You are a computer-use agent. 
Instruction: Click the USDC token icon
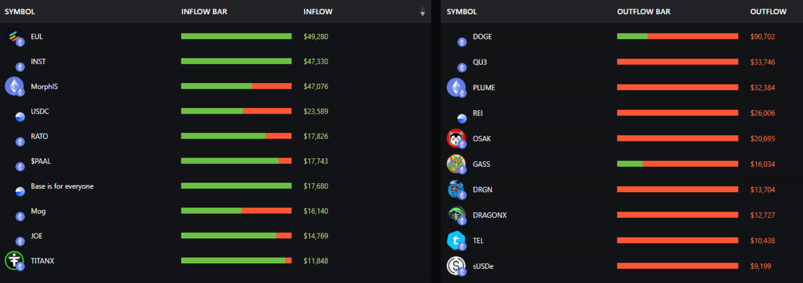(20, 117)
